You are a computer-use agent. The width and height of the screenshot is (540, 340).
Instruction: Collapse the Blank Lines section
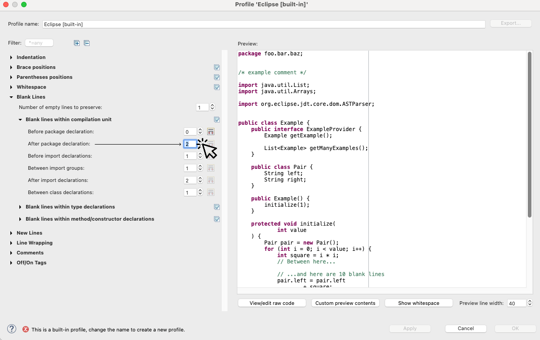[11, 97]
